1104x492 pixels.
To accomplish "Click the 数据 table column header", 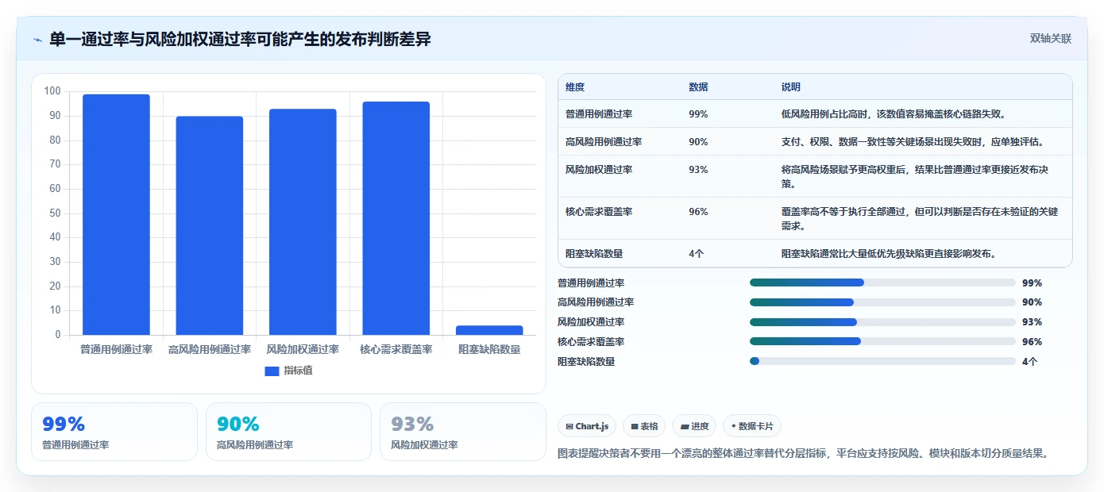I will pos(698,87).
